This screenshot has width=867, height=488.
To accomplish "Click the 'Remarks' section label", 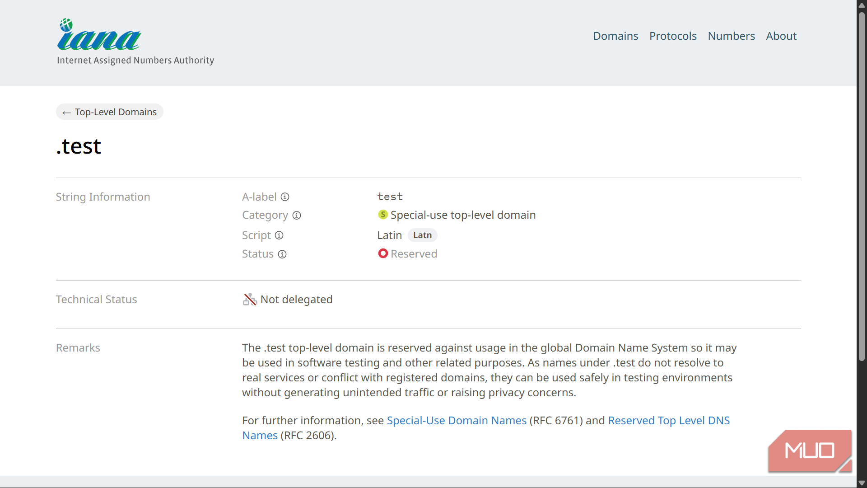I will (78, 348).
